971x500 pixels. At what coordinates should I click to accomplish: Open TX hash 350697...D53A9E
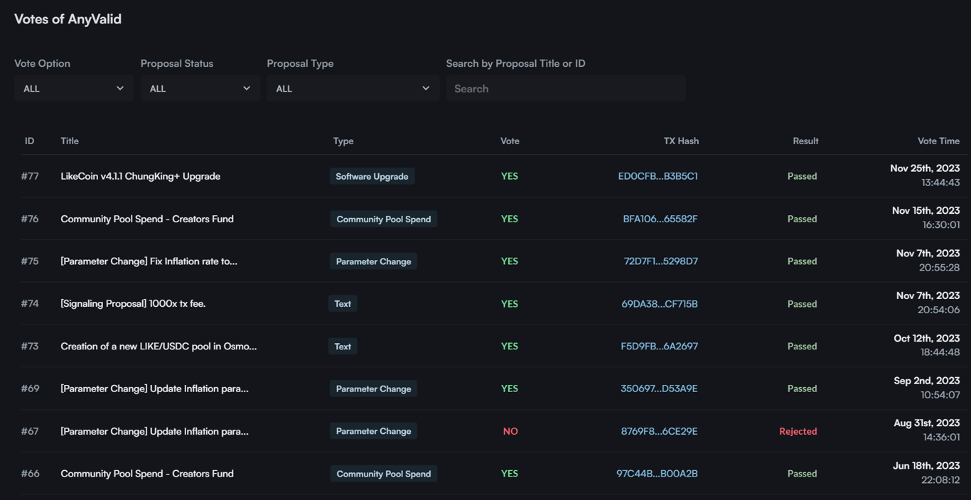(659, 388)
